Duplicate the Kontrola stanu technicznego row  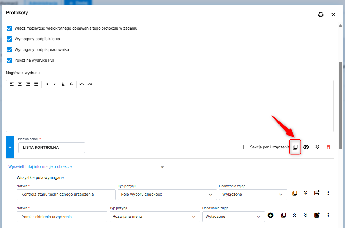click(x=294, y=193)
